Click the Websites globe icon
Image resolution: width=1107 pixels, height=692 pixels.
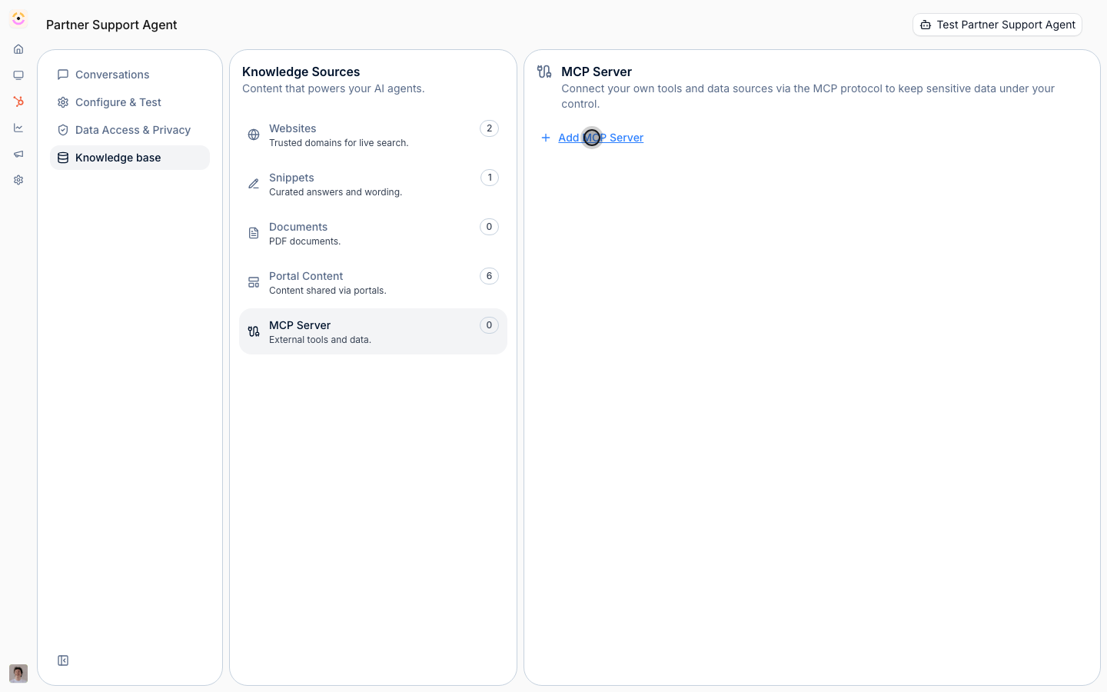tap(254, 135)
